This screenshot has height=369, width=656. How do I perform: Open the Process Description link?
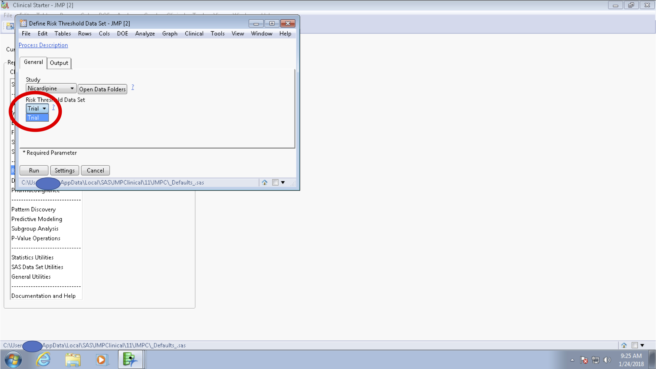click(43, 45)
